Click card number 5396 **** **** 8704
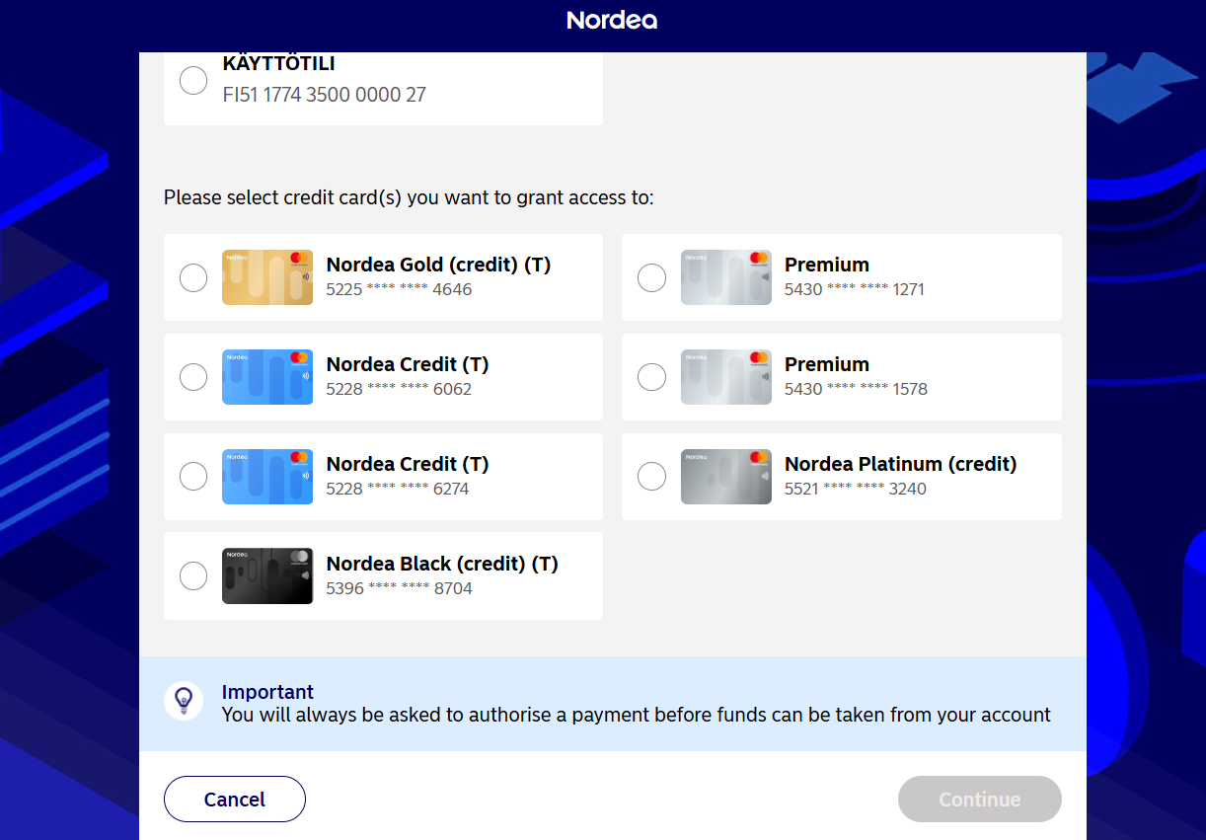Screen dimensions: 1206x840 click(x=400, y=589)
